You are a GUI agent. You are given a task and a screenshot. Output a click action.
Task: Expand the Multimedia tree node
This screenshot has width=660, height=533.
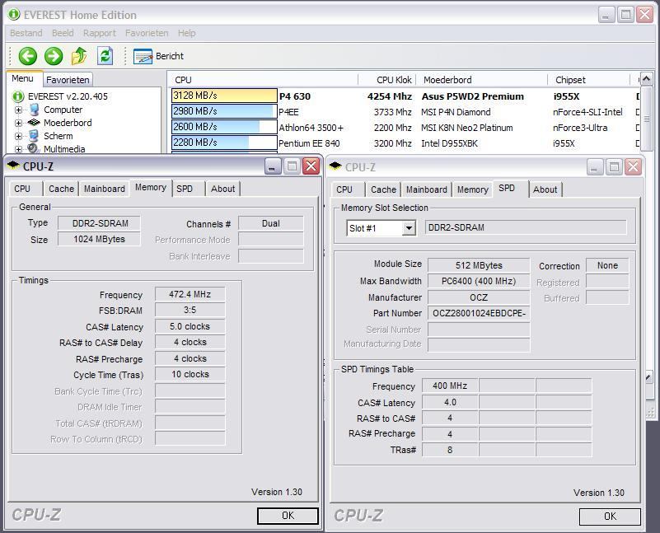[x=18, y=149]
